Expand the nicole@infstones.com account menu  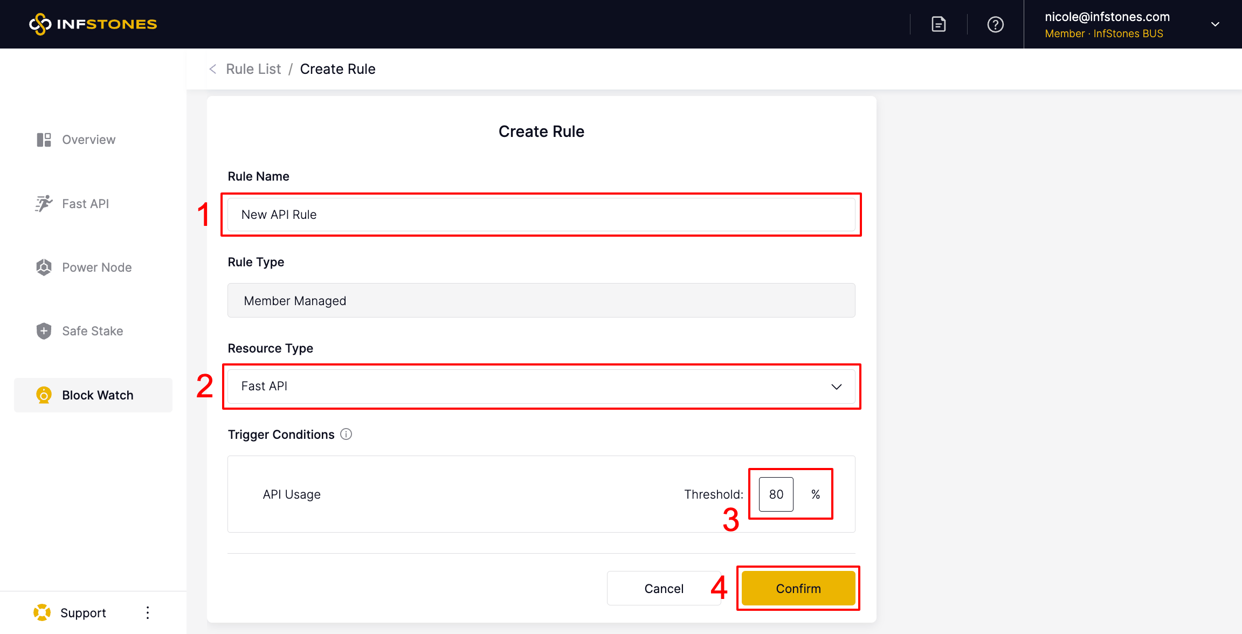click(x=1215, y=24)
